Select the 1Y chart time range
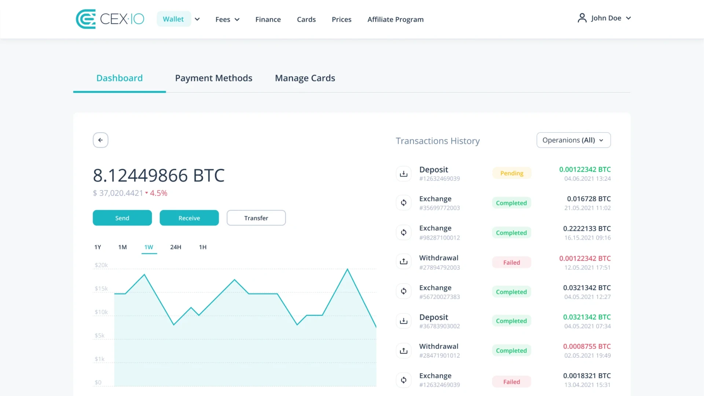The image size is (704, 396). pos(98,247)
